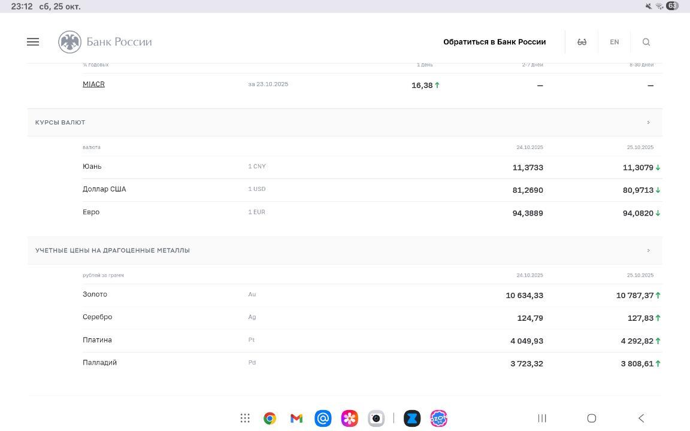The width and height of the screenshot is (690, 431).
Task: Click the Bank of Russia logo
Action: tap(105, 42)
